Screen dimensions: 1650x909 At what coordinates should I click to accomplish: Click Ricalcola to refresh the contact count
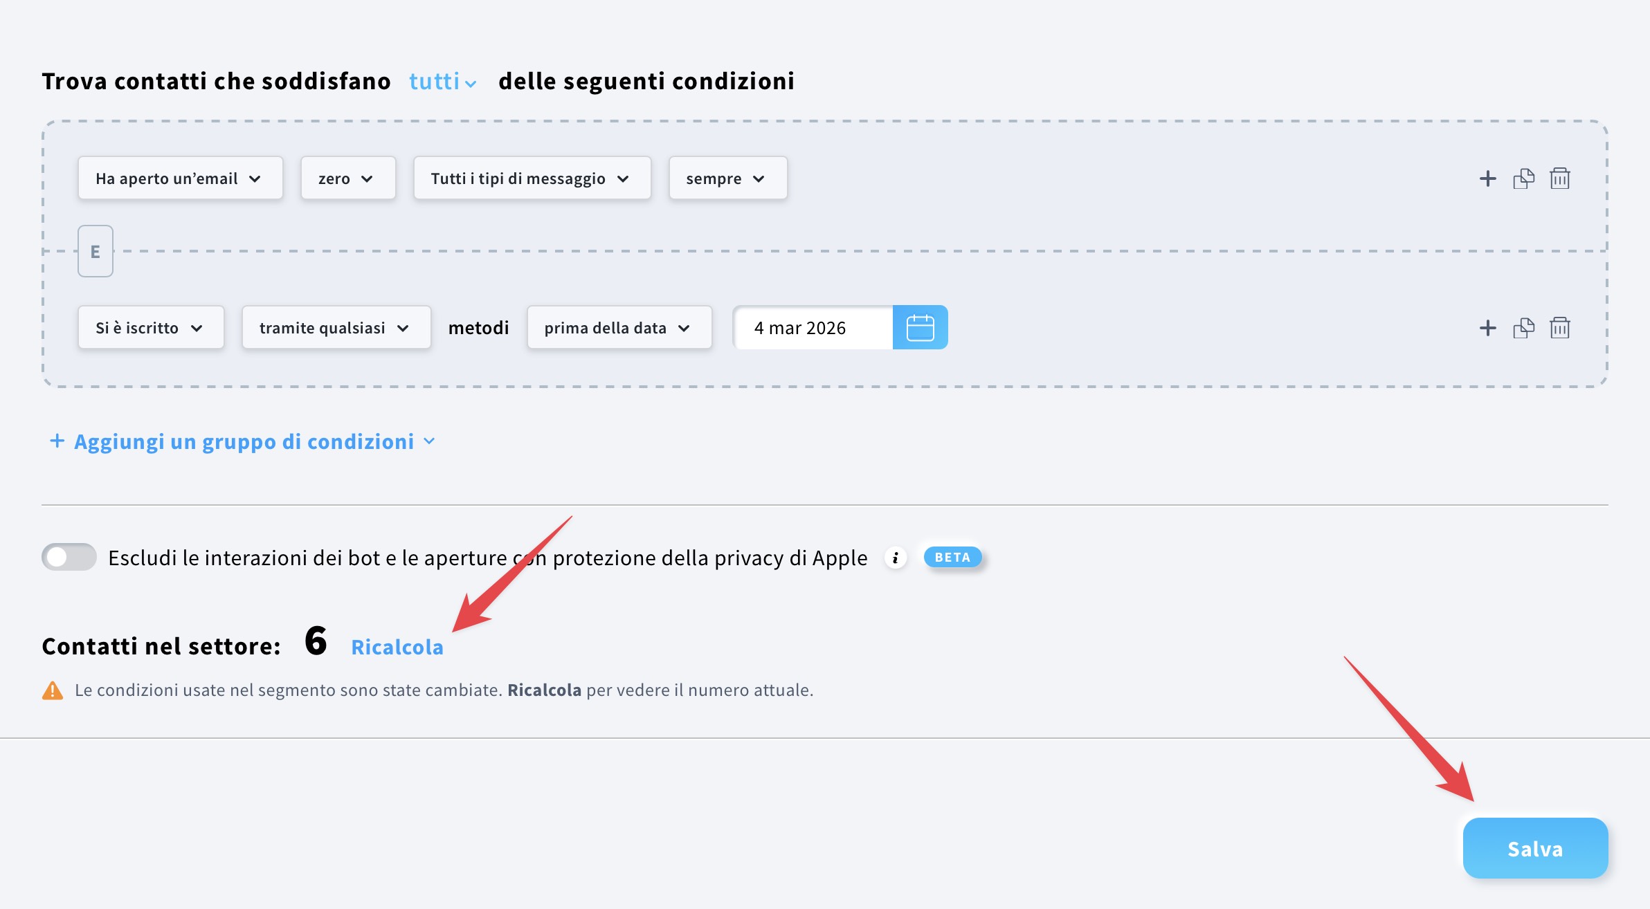coord(397,647)
